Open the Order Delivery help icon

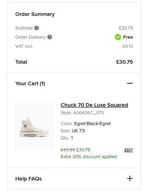click(50, 37)
